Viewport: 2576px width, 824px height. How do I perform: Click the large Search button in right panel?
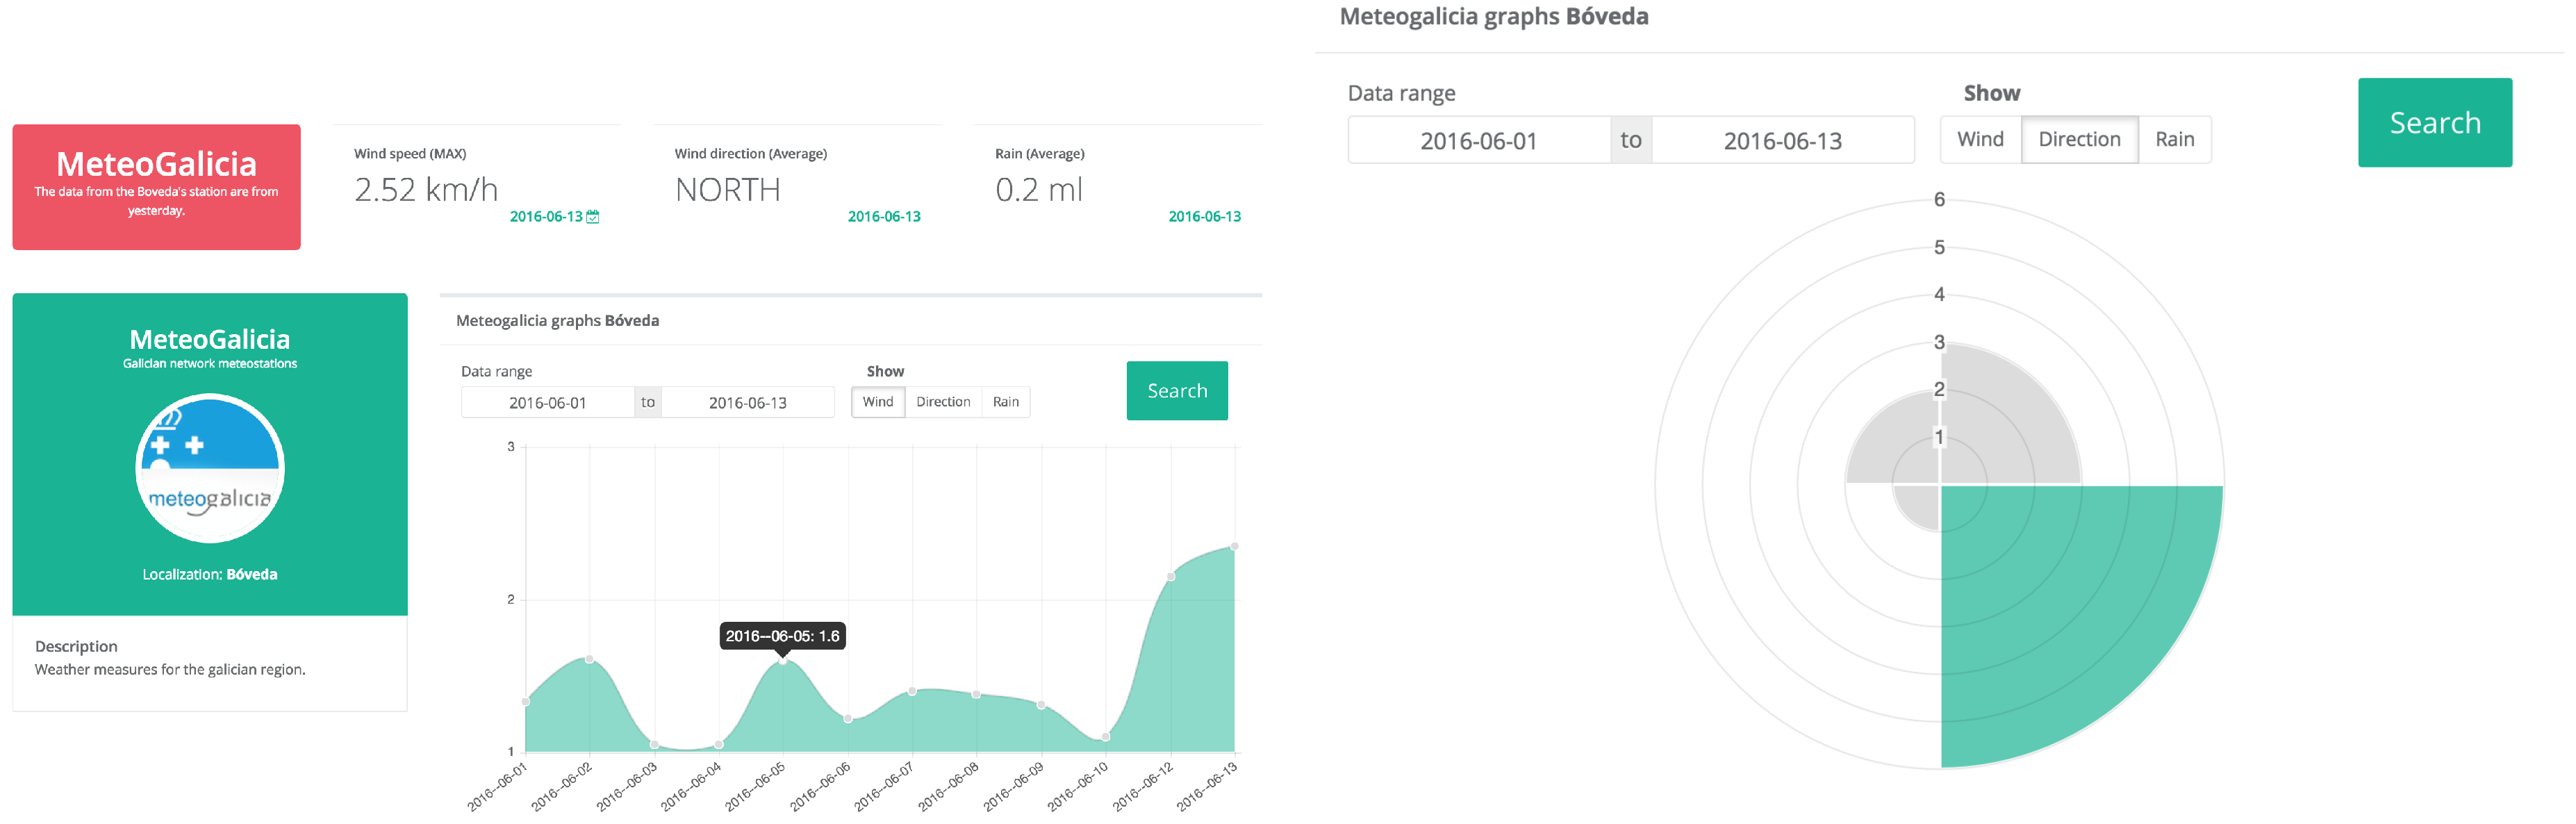[x=2435, y=123]
